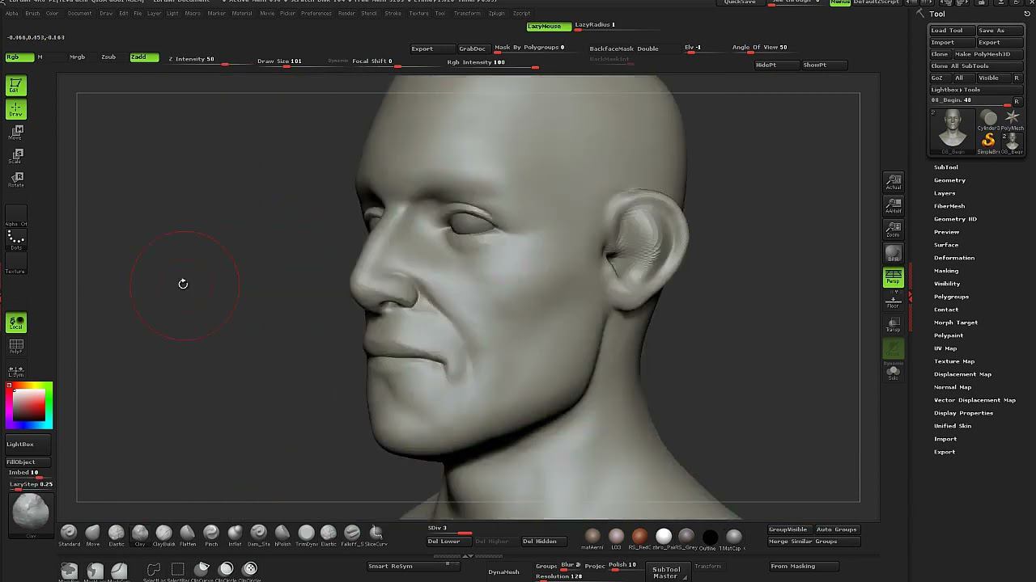
Task: Choose the Pinch brush from brush shelf
Action: (x=211, y=533)
